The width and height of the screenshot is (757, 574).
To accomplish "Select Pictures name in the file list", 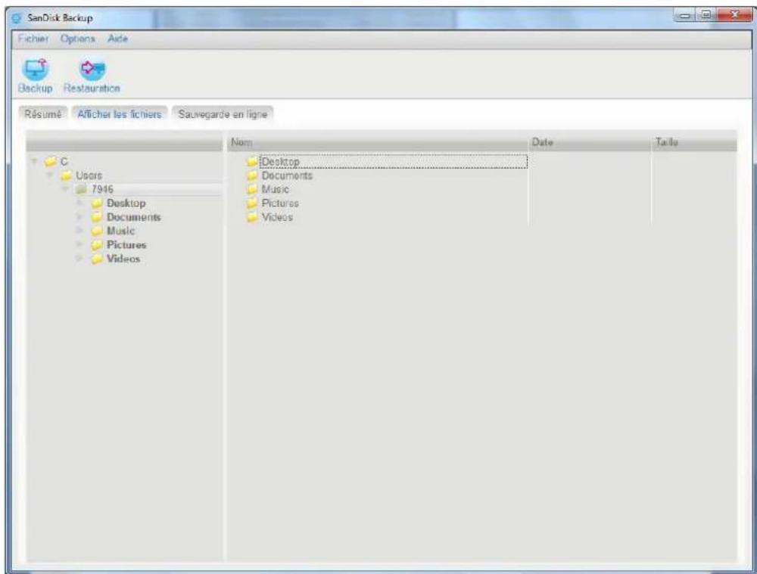I will (280, 203).
